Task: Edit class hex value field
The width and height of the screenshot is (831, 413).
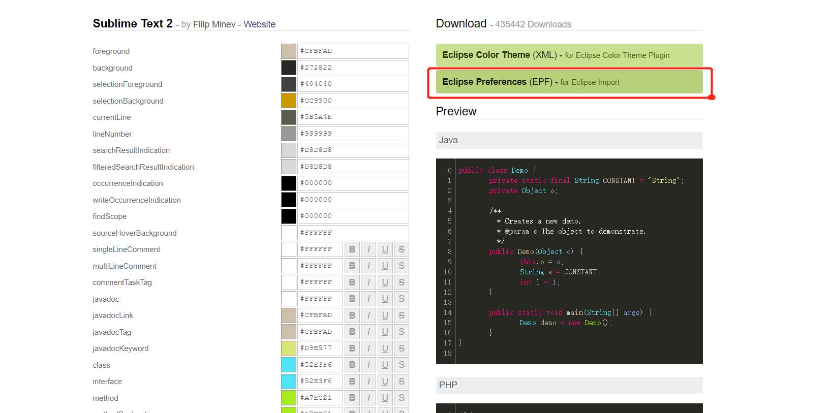Action: click(x=320, y=365)
